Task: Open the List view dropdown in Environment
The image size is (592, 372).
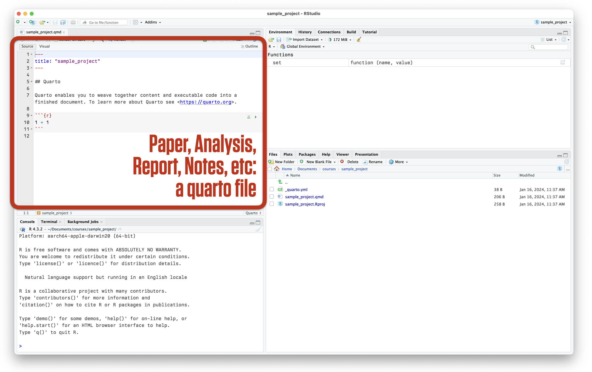Action: tap(549, 40)
